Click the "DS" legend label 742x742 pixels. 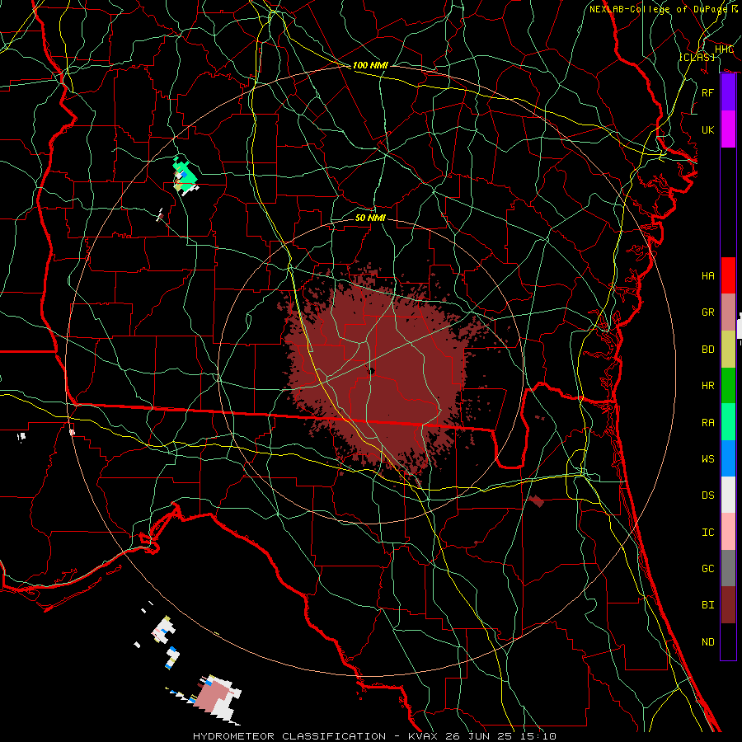[x=707, y=495]
